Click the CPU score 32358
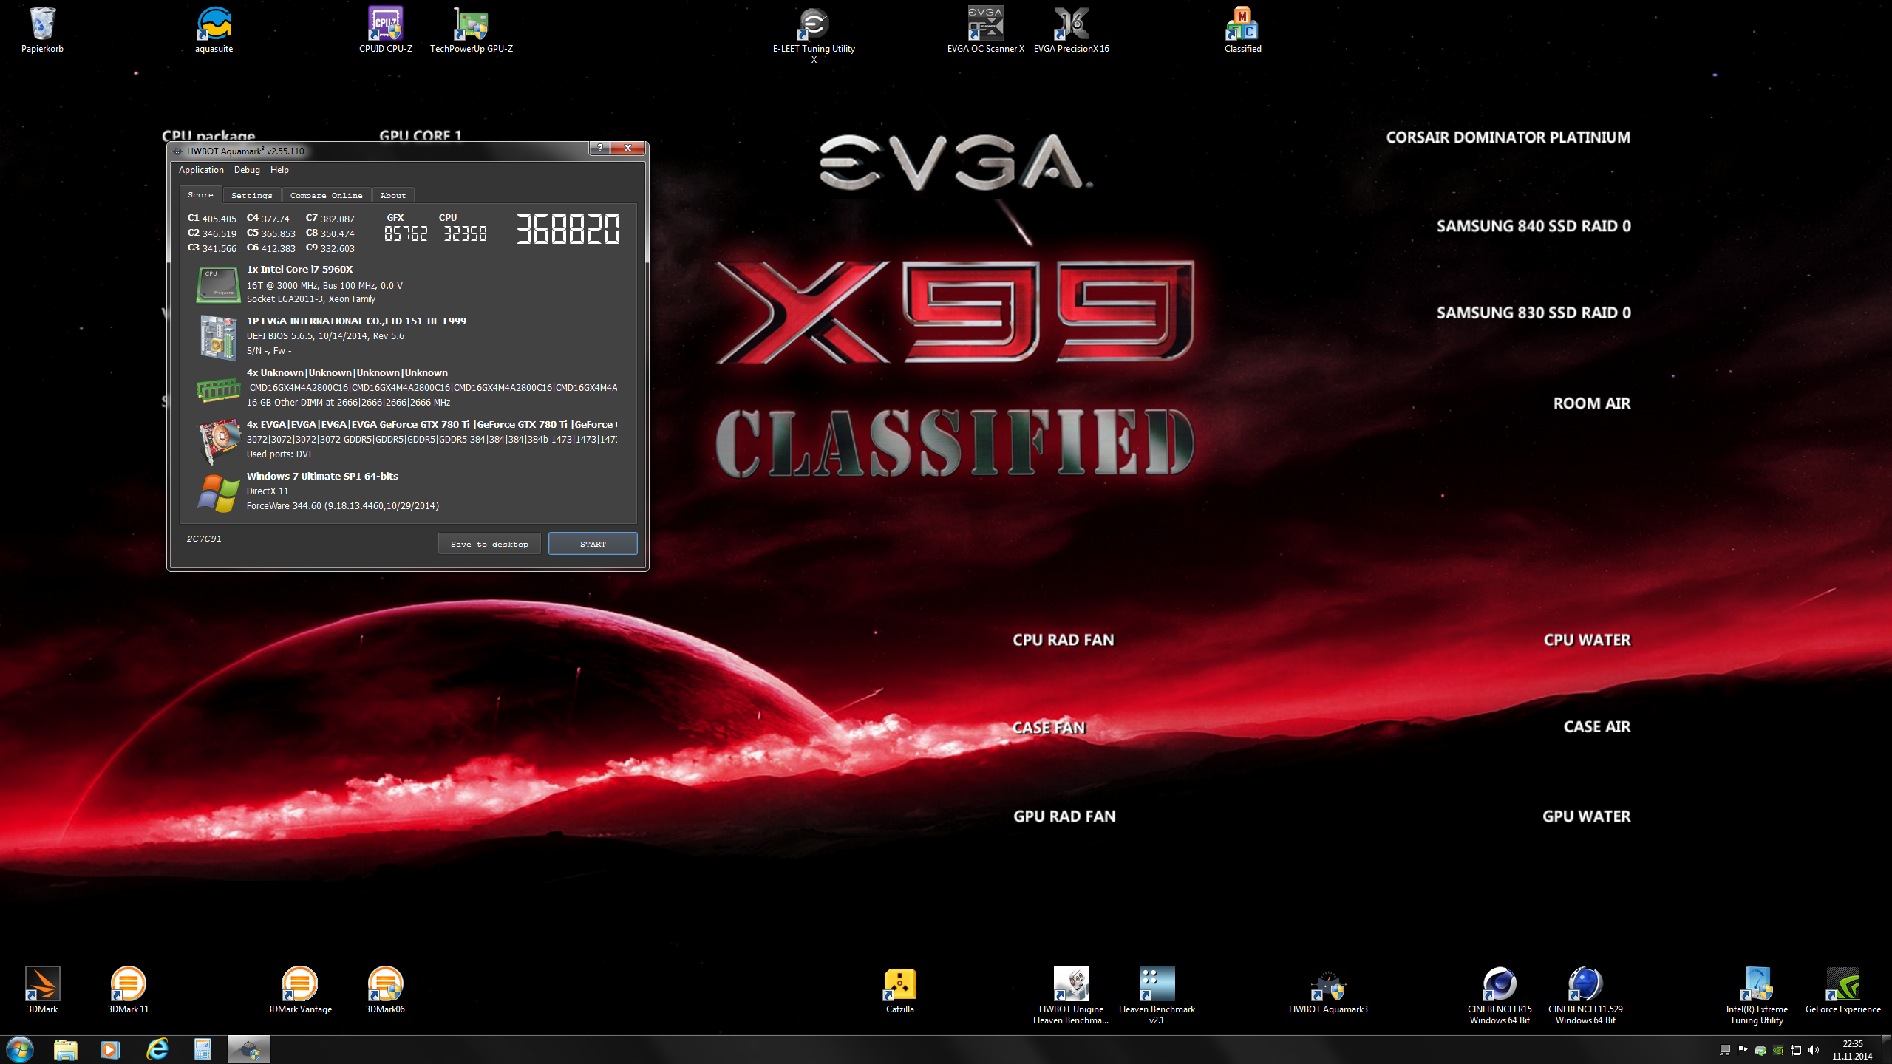This screenshot has width=1892, height=1064. 465,234
